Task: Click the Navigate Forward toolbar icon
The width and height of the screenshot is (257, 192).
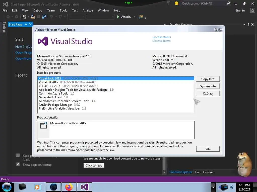Action: (x=17, y=17)
